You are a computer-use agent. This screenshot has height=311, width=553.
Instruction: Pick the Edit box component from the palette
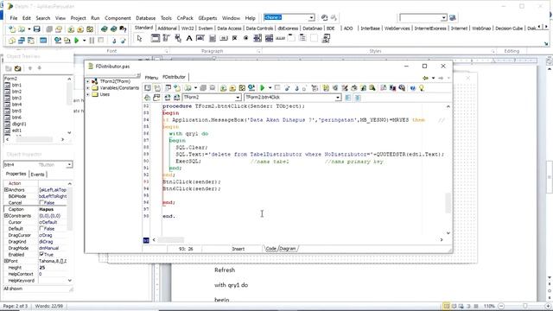[200, 38]
